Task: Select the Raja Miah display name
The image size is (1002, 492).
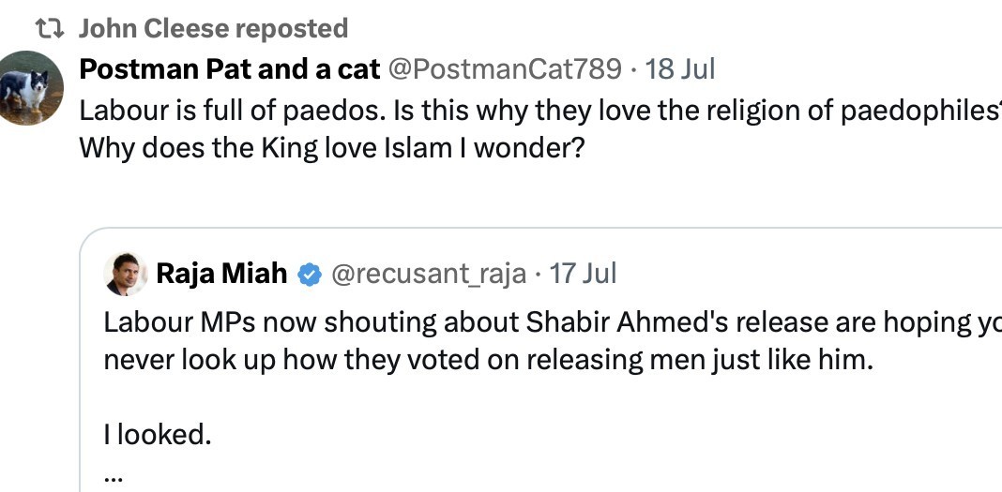Action: coord(221,274)
